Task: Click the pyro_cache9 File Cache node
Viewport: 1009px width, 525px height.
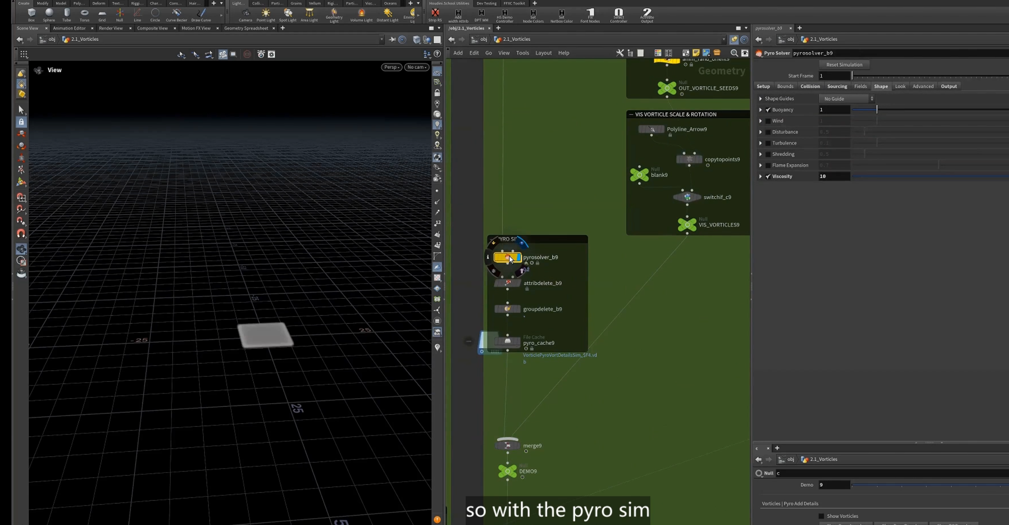Action: tap(507, 341)
